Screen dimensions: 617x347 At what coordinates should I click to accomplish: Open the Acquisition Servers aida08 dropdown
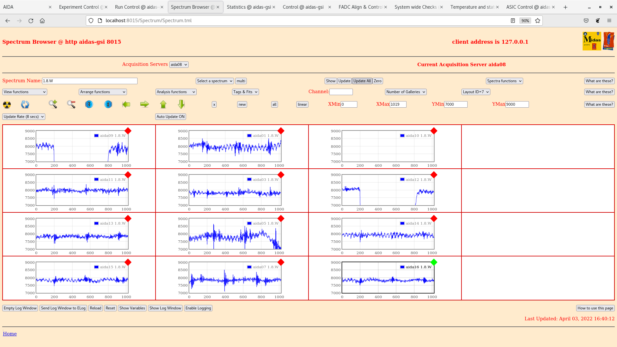tap(179, 65)
